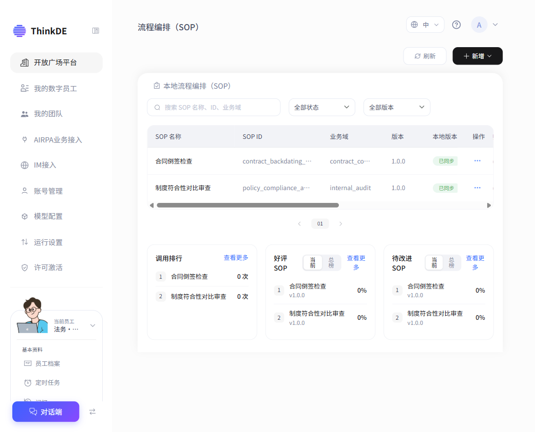Click the internal_audit domain cell

[x=350, y=188]
